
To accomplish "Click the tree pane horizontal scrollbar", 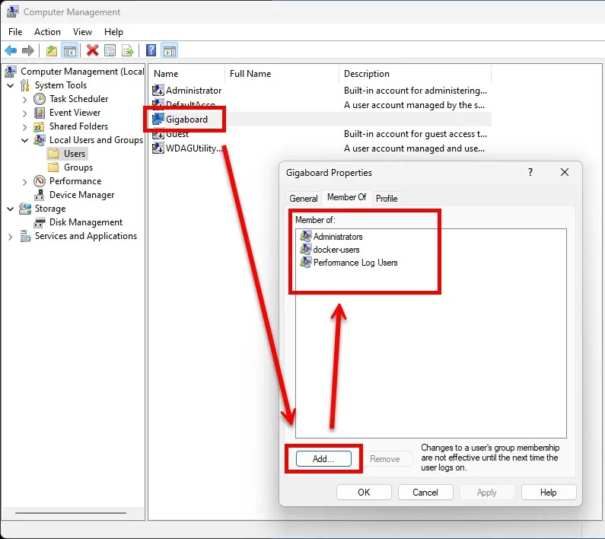I will click(71, 513).
